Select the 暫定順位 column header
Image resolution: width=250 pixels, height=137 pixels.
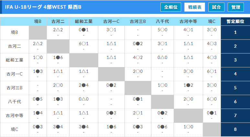235,22
